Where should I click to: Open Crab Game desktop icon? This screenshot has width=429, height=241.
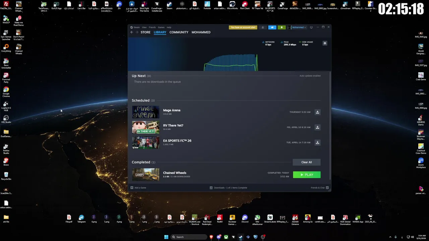421,76
